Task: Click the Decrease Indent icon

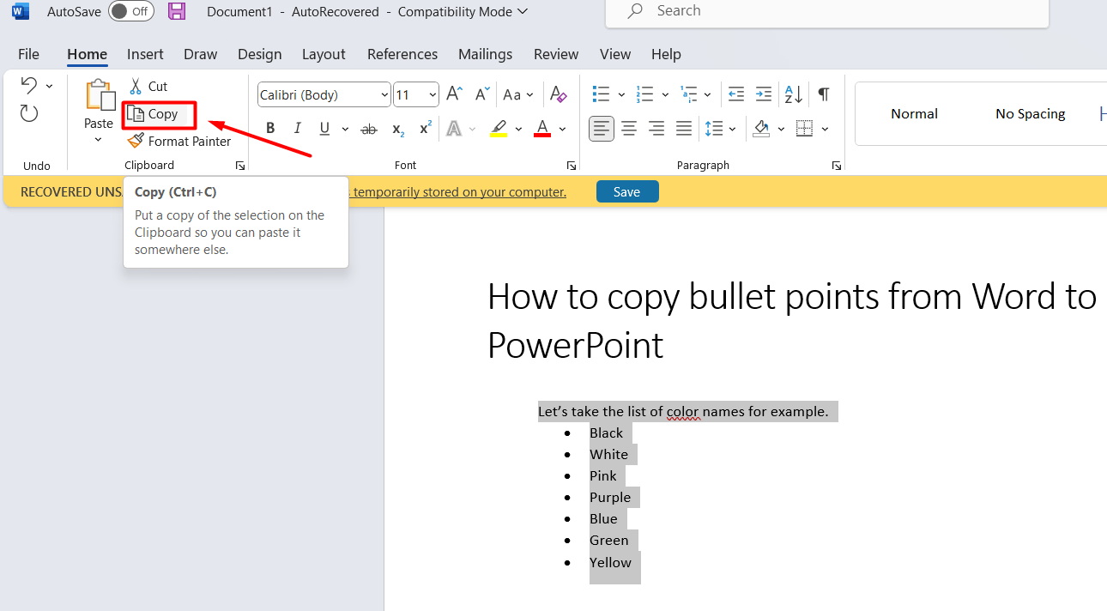Action: tap(736, 94)
